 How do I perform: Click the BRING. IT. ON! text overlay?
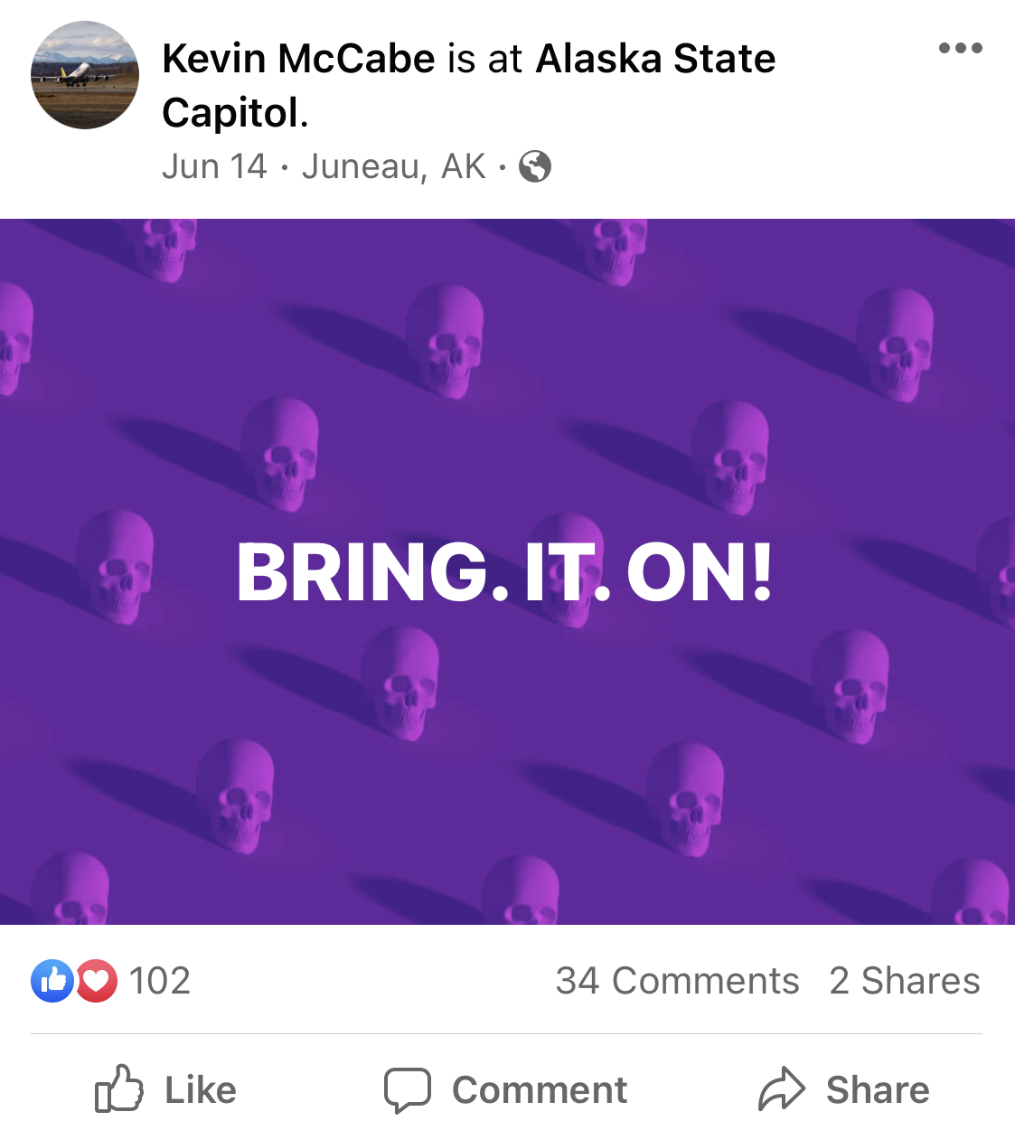click(505, 571)
